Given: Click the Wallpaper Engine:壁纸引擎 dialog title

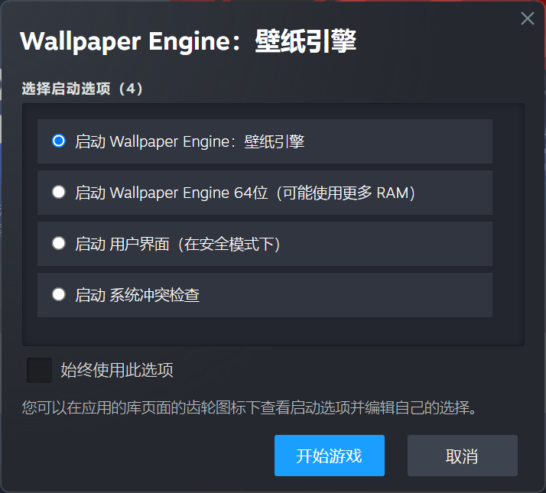Looking at the screenshot, I should tap(188, 41).
